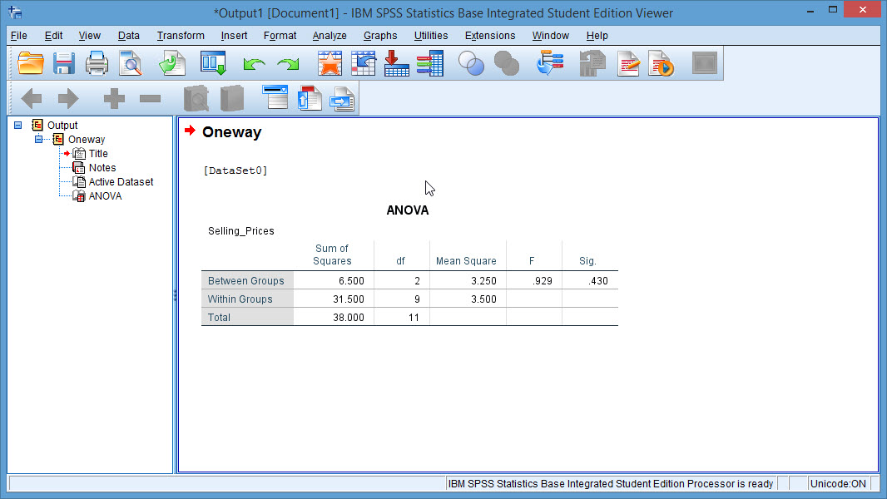
Task: Click the Select last output icon
Action: tap(550, 63)
